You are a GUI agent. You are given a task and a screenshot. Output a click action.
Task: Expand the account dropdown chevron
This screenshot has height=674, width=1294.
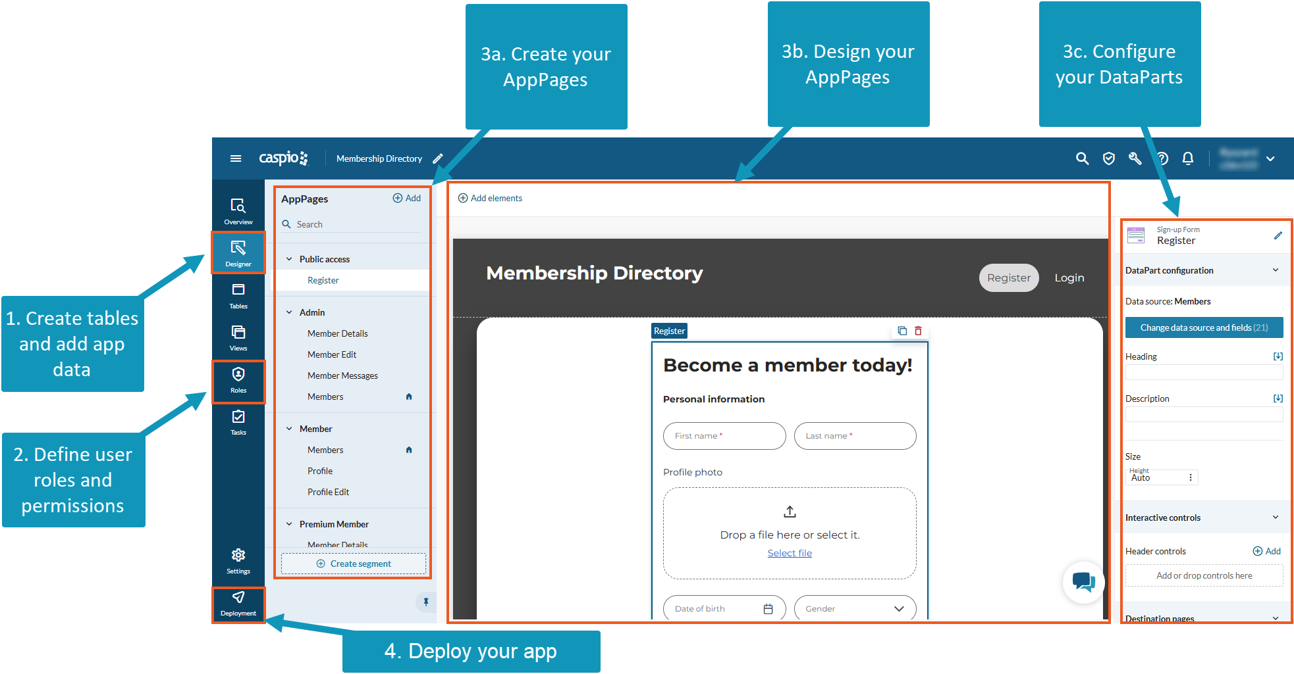1270,158
